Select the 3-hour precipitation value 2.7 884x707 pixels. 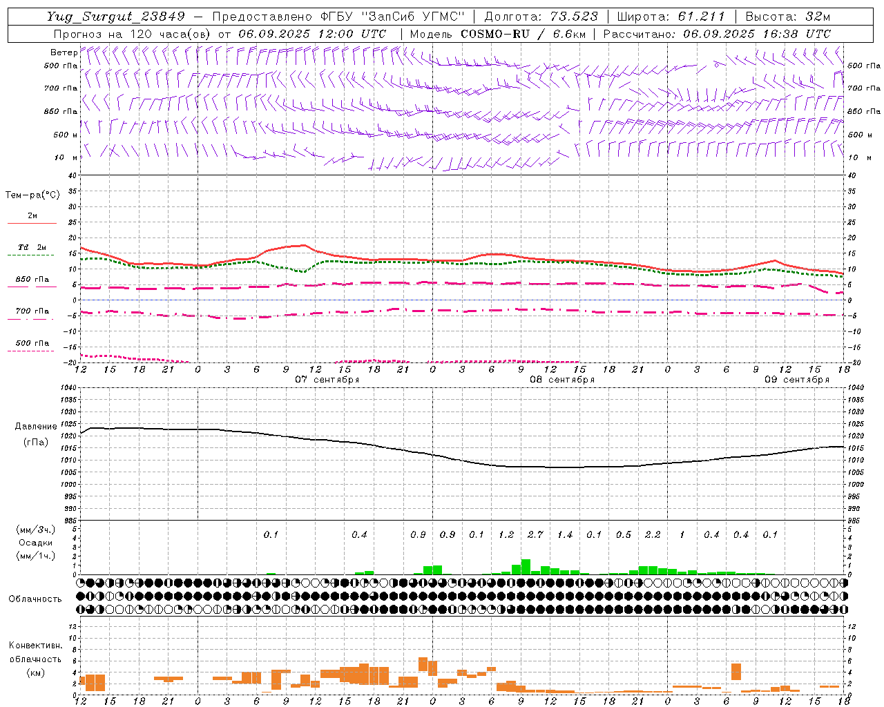coord(535,535)
